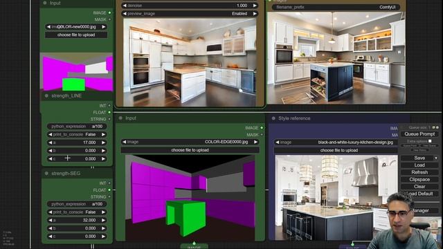Collapse the strength_LINE node via its title dot
Screen dimensions: 443x249
[46, 96]
